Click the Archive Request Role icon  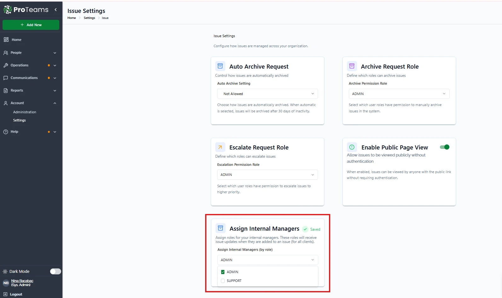(x=352, y=66)
